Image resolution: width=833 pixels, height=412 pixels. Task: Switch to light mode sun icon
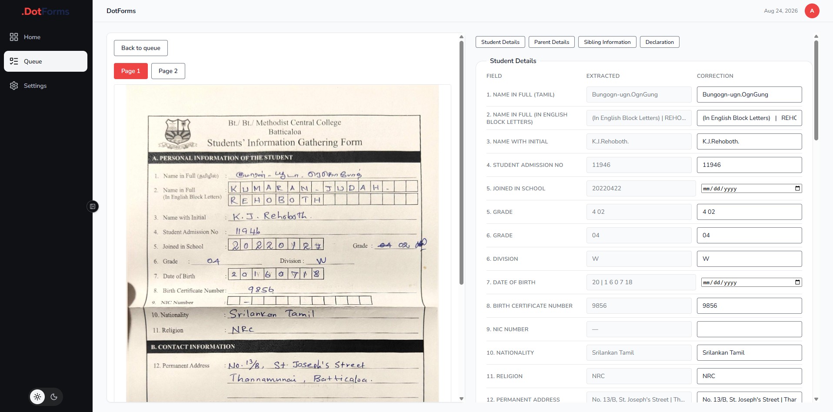(37, 397)
